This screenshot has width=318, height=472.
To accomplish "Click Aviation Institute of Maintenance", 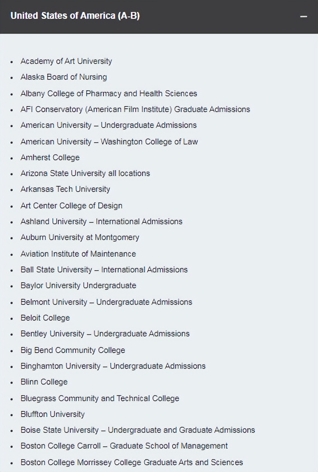I will point(78,254).
